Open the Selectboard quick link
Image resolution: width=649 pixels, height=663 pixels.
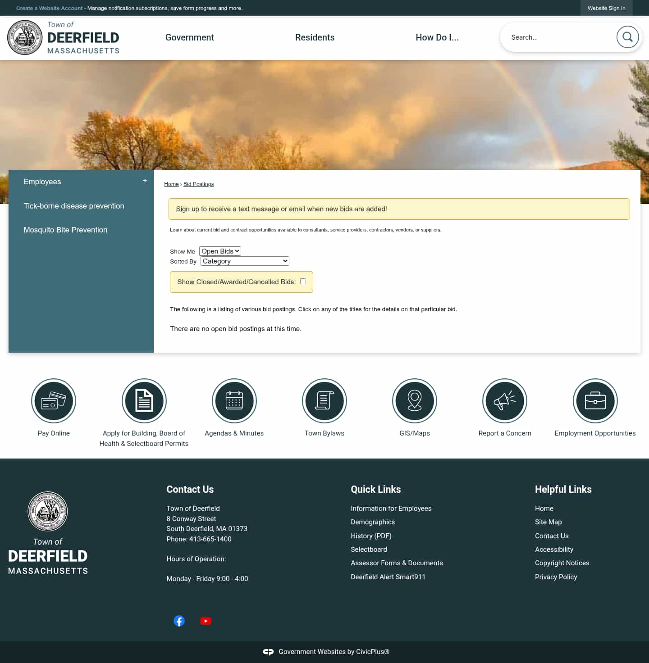369,549
